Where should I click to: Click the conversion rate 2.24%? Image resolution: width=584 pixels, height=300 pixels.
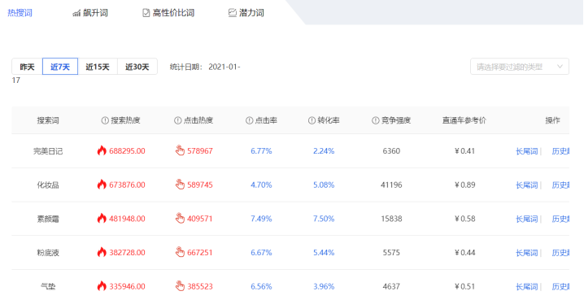(x=324, y=151)
